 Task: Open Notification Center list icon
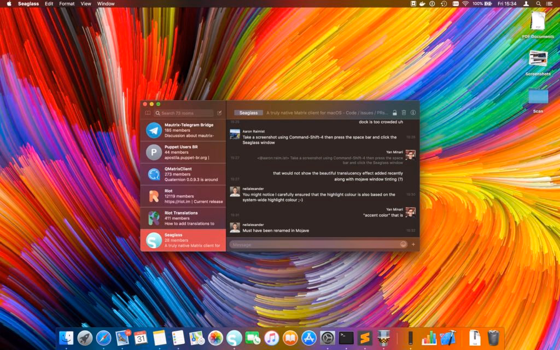(549, 4)
